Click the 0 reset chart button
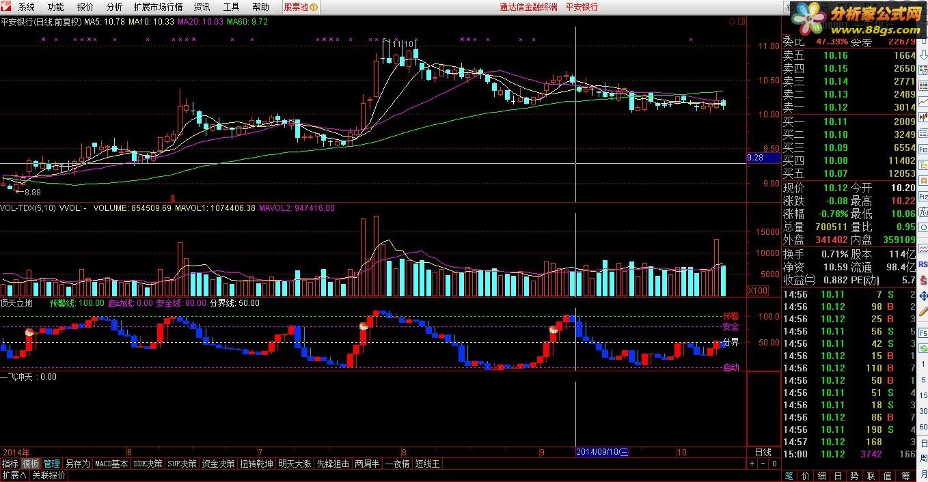Screen dimensions: 928x482 point(773,464)
